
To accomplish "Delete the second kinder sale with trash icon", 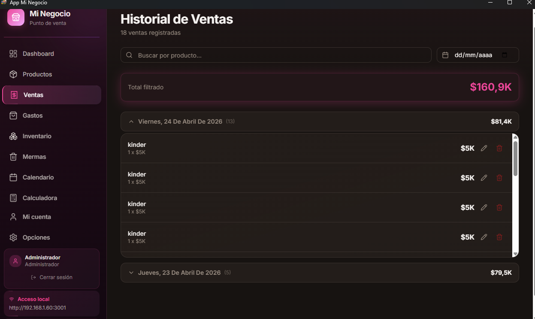I will tap(499, 178).
